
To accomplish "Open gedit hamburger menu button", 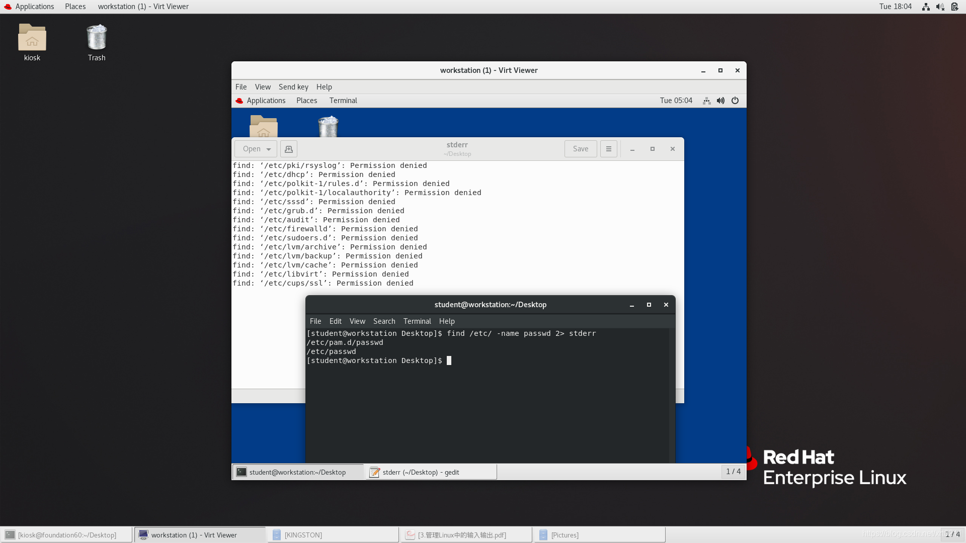I will 608,149.
